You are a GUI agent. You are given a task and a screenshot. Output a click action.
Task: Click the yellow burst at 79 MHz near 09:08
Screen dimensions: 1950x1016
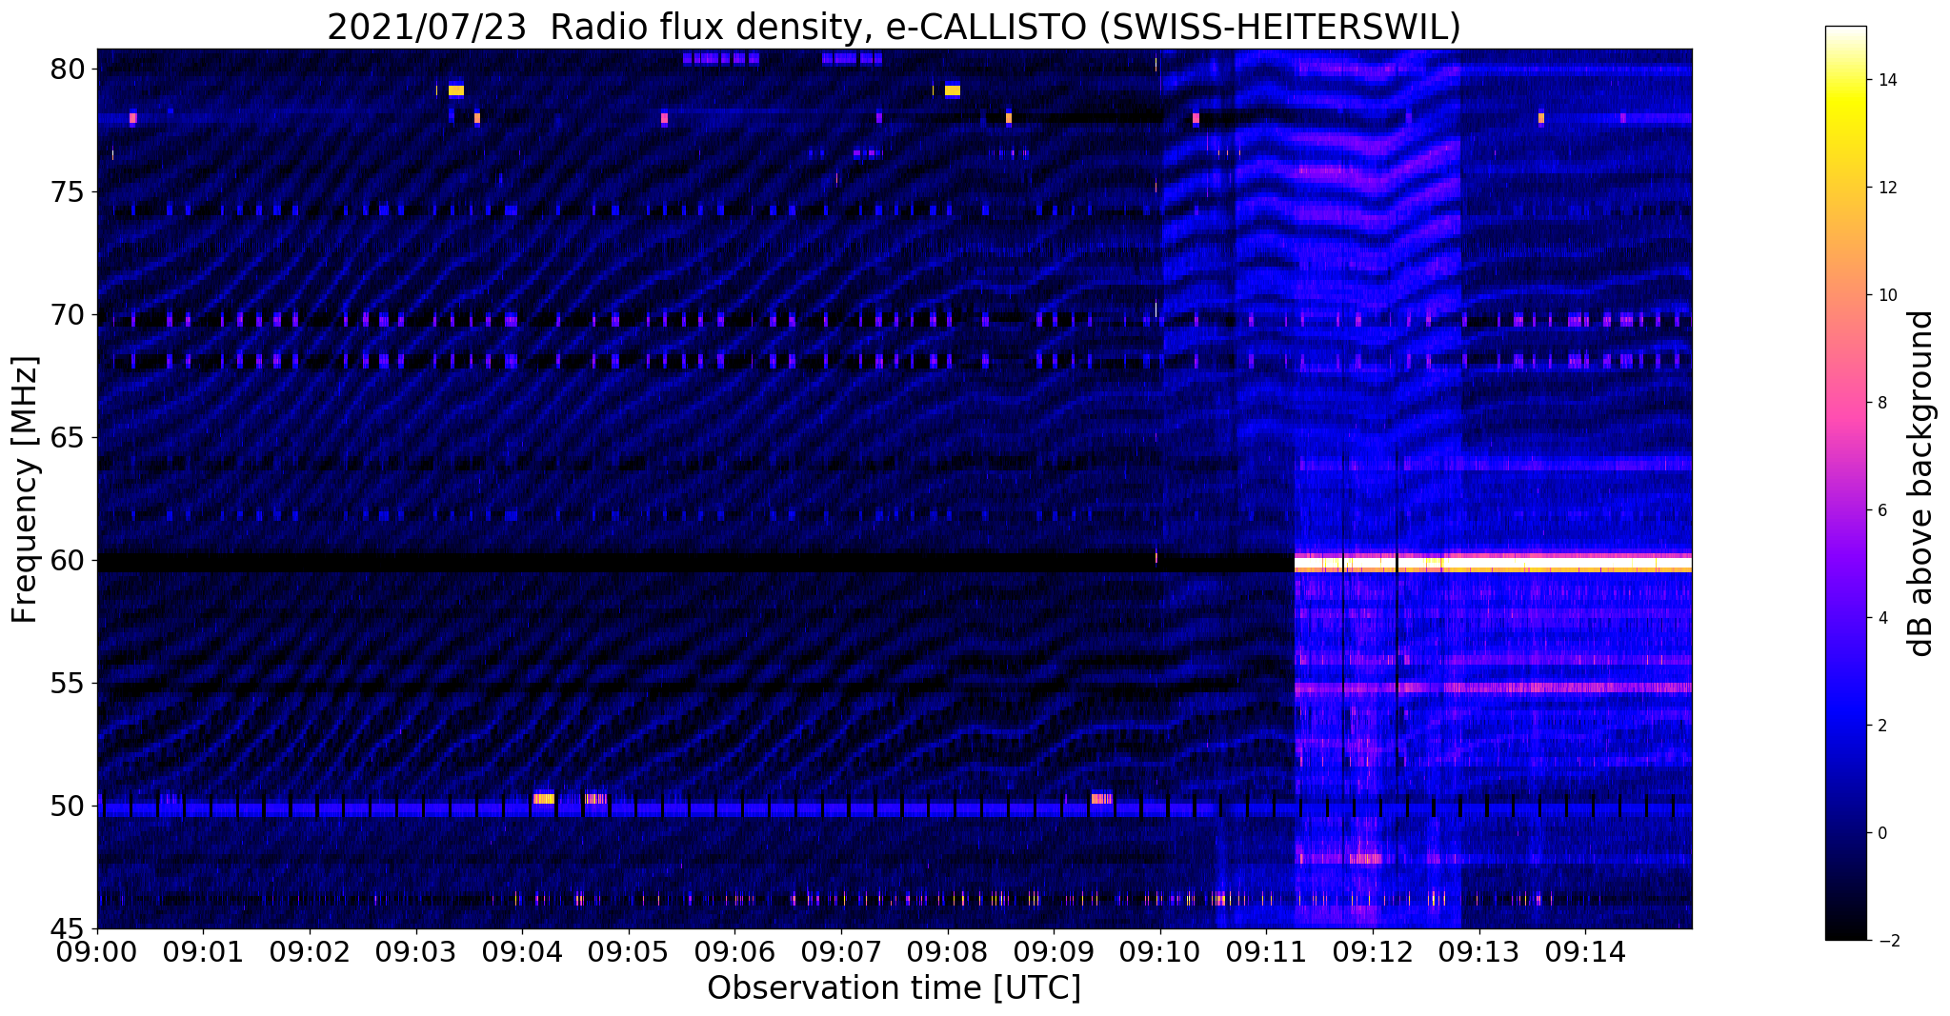[x=953, y=90]
